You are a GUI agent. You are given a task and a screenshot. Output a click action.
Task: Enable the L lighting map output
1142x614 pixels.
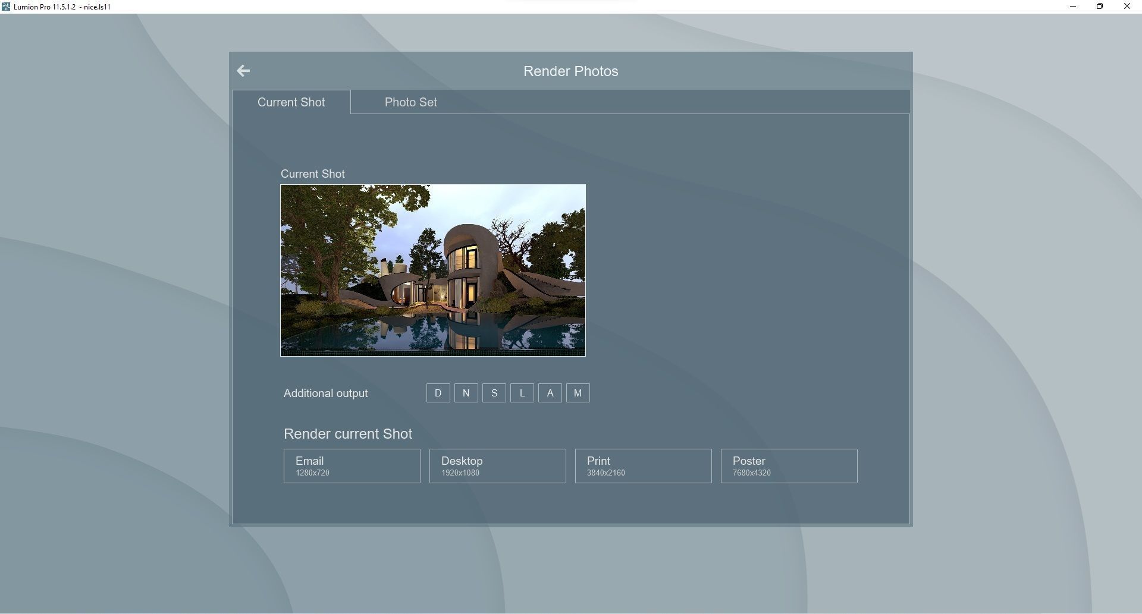pos(522,393)
